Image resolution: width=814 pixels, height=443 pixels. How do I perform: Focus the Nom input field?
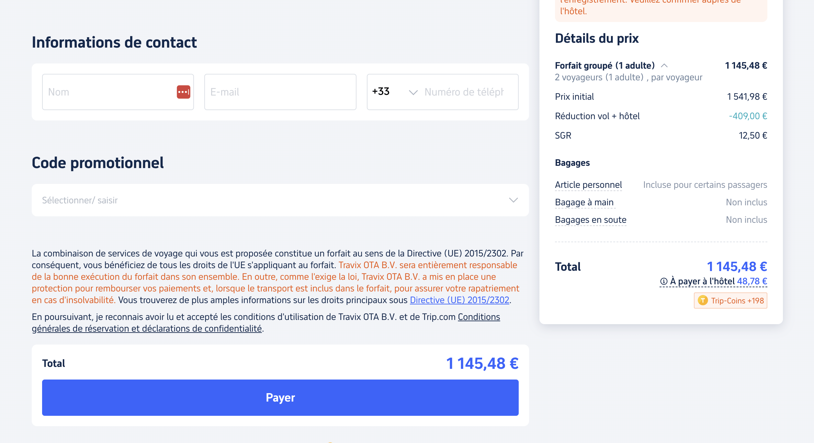[108, 92]
